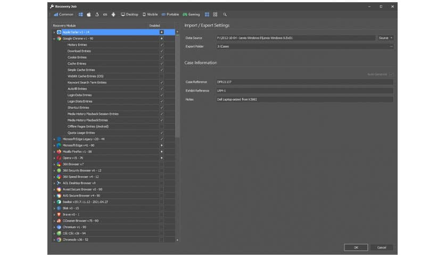The height and width of the screenshot is (257, 445).
Task: Select all modules grid icon
Action: tap(207, 14)
